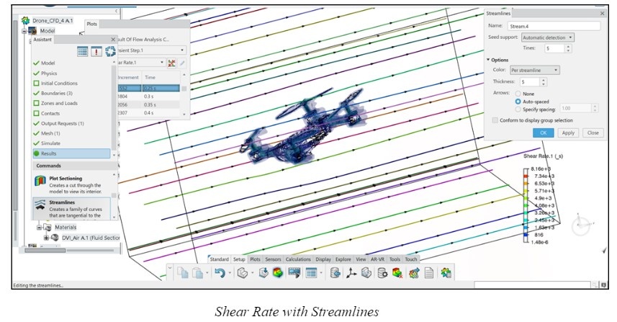Image resolution: width=617 pixels, height=322 pixels.
Task: Click the blue table list icon in toolbar
Action: [x=311, y=272]
